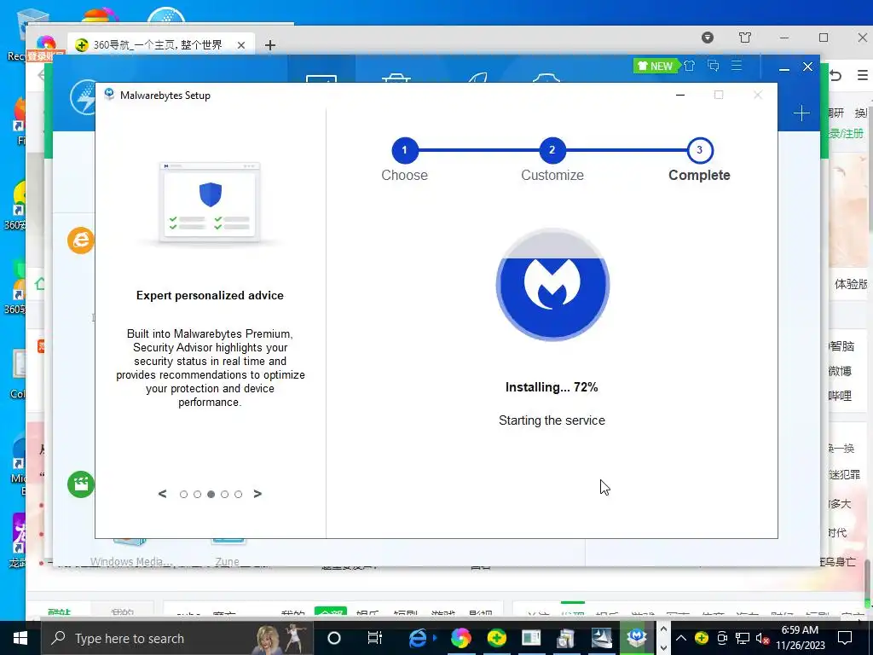Open Internet Explorer from the taskbar
The width and height of the screenshot is (873, 655).
tap(418, 638)
